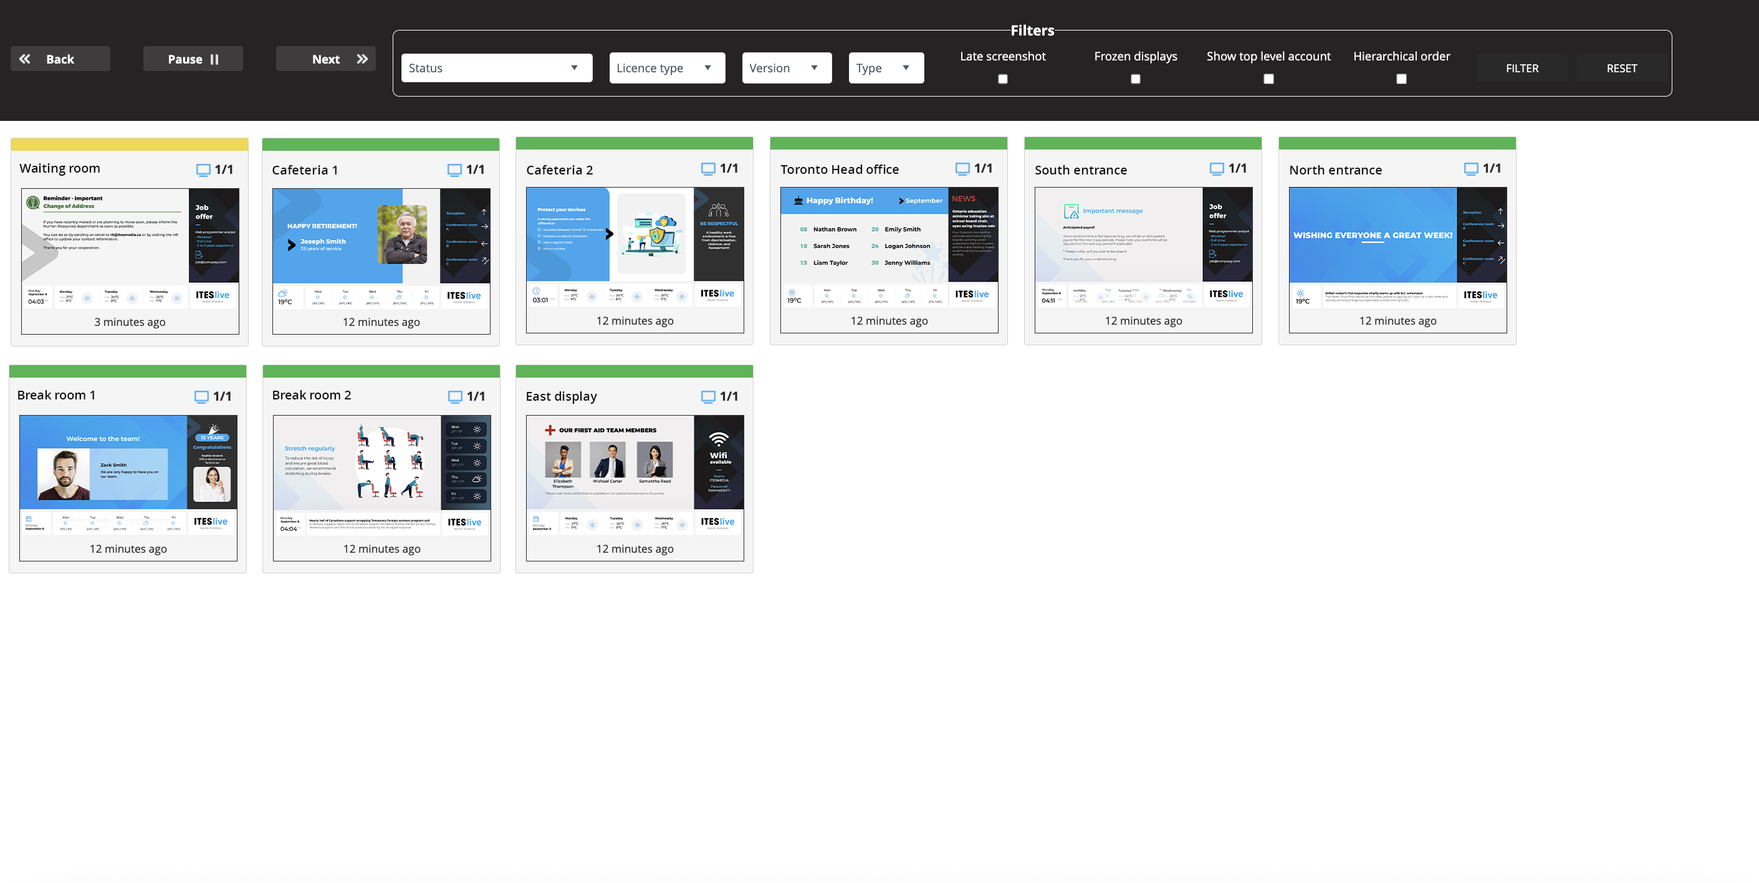This screenshot has height=883, width=1759.
Task: Click the monitor icon on Cafeteria 1 card
Action: point(454,170)
